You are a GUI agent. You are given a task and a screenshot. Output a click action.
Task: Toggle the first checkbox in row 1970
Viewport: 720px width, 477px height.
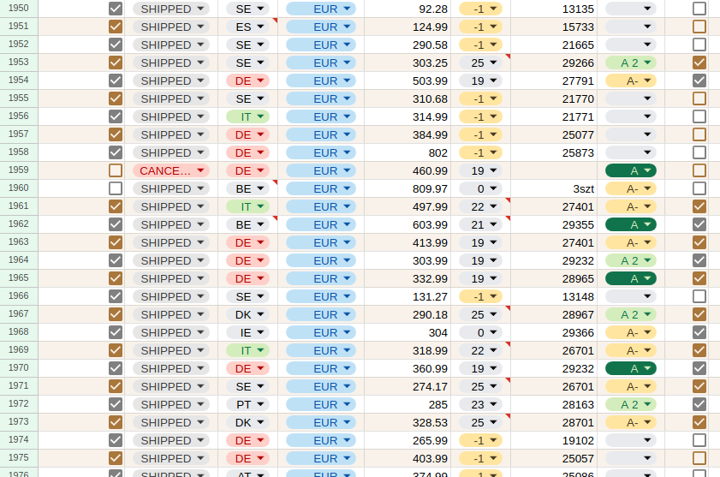pyautogui.click(x=116, y=368)
